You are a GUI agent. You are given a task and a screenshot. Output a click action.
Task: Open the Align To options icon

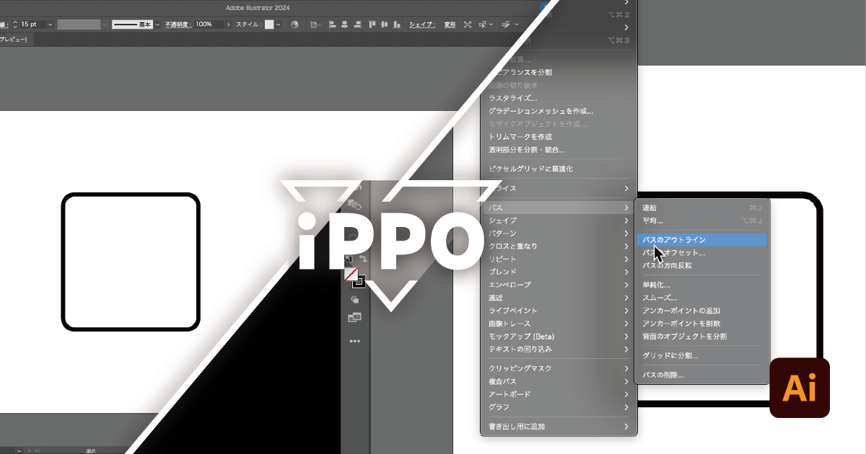[x=314, y=25]
